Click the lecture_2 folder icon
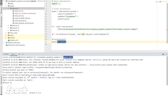Image resolution: width=168 pixels, height=95 pixels. 11,26
